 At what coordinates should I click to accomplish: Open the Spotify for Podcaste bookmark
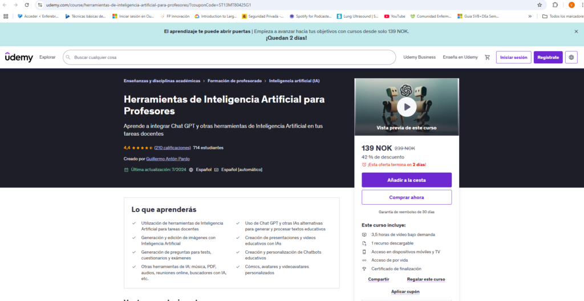[310, 16]
